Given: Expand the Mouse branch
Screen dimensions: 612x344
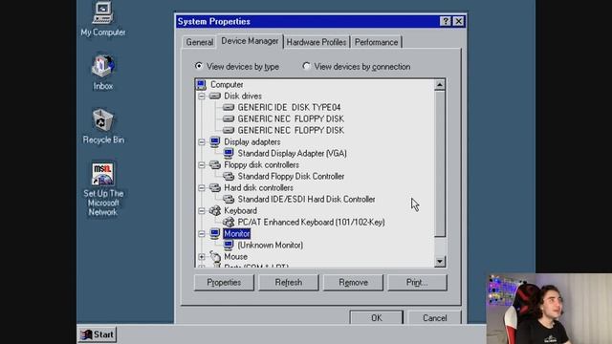Looking at the screenshot, I should (202, 257).
